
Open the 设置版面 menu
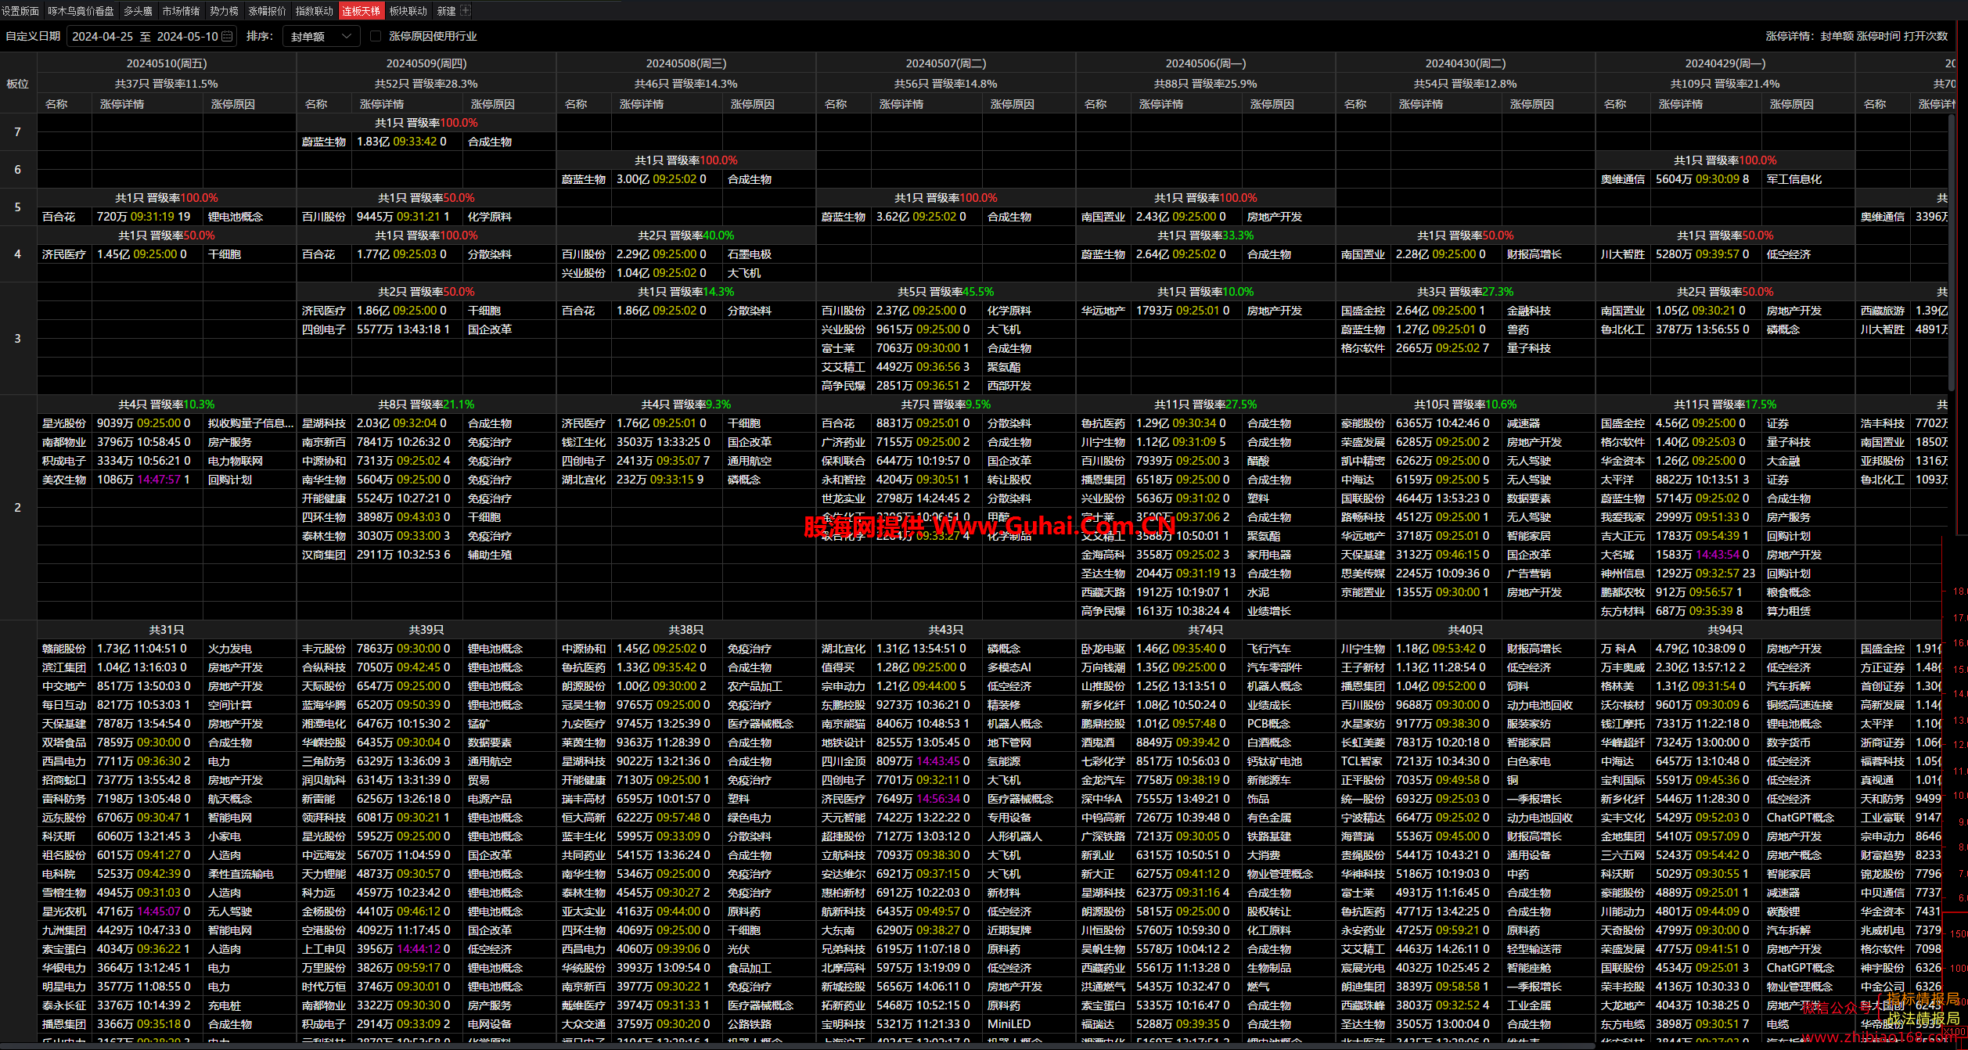pyautogui.click(x=20, y=11)
